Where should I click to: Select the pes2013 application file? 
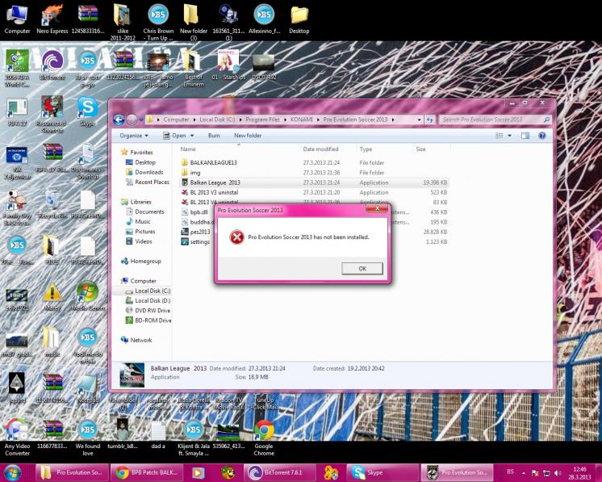[195, 232]
